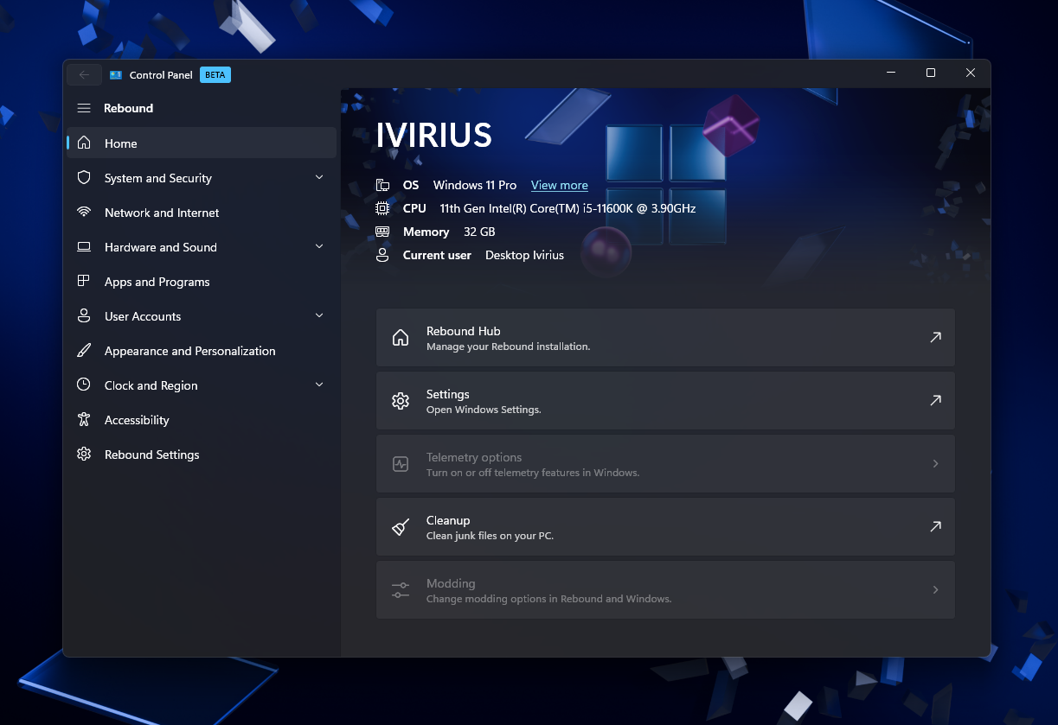Expand User Accounts chevron
The image size is (1058, 725).
click(319, 315)
